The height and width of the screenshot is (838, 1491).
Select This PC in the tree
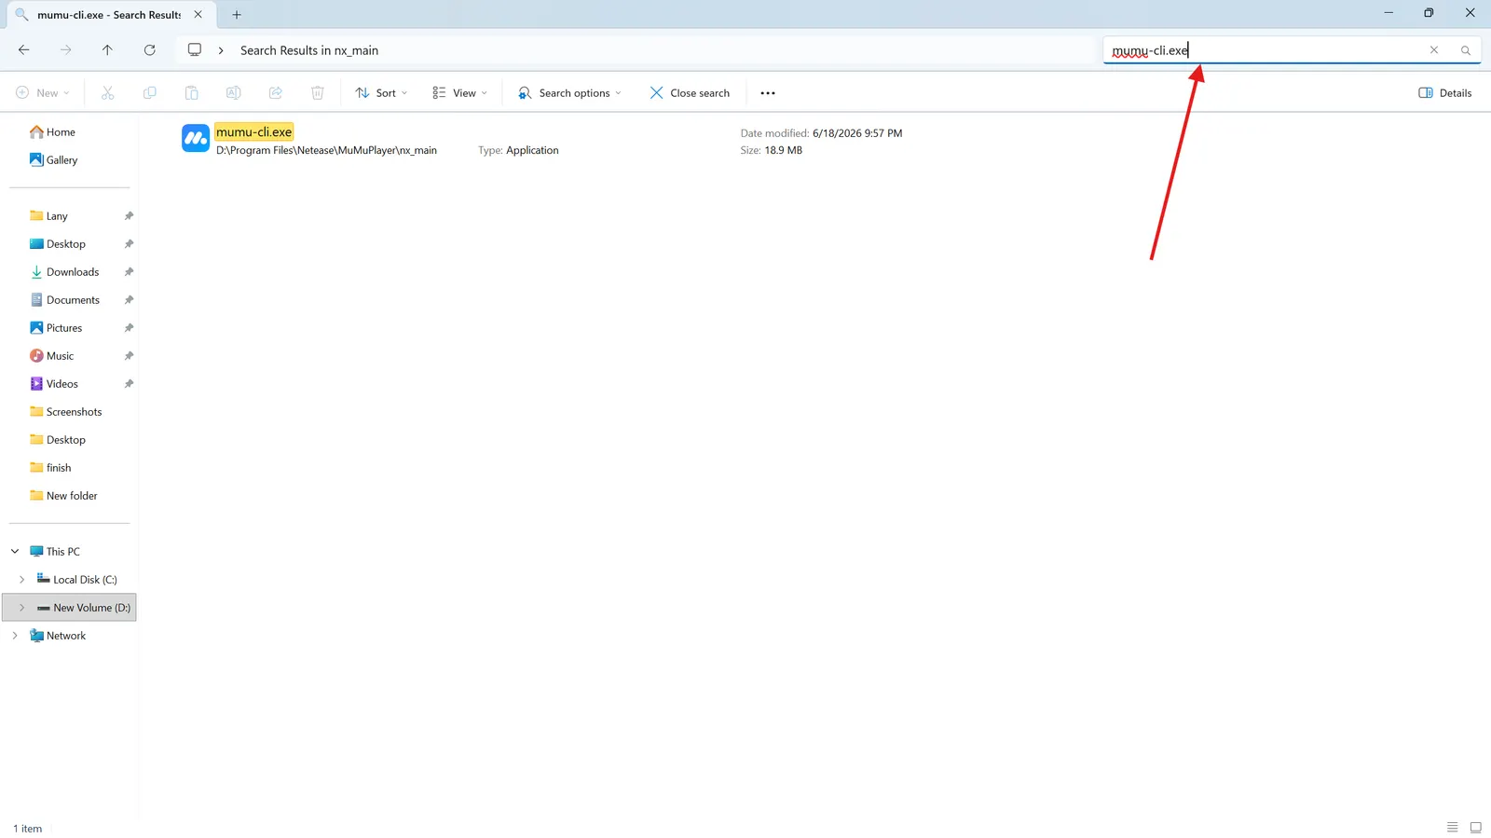tap(55, 552)
